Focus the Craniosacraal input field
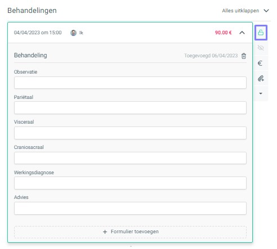This screenshot has height=249, width=277. (130, 158)
